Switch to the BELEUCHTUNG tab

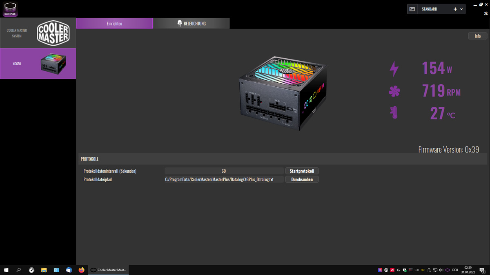pyautogui.click(x=191, y=24)
